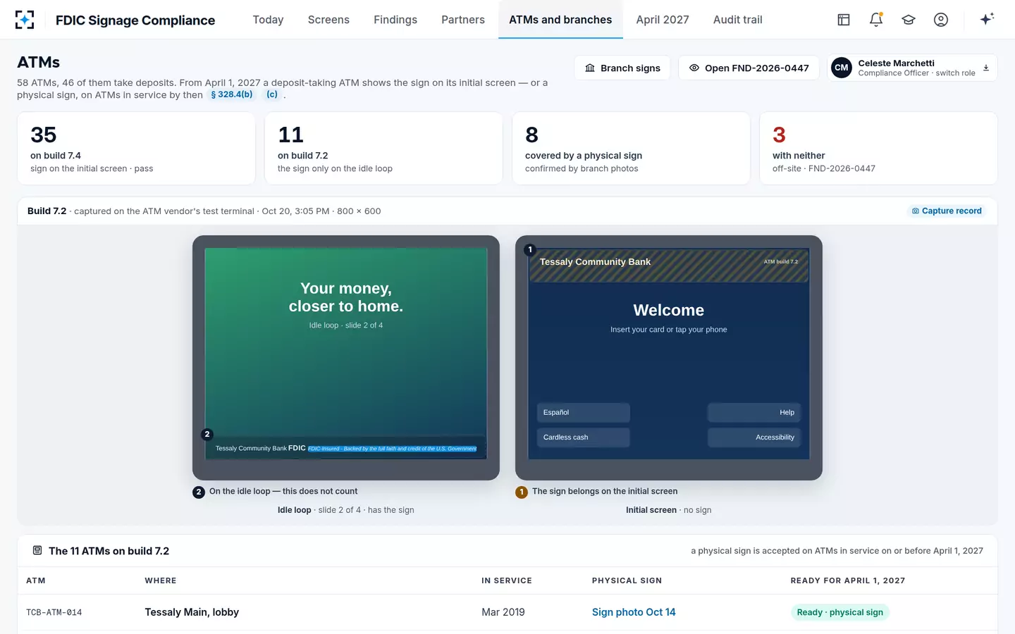Click the Branch signs button
The image size is (1015, 634).
[622, 68]
